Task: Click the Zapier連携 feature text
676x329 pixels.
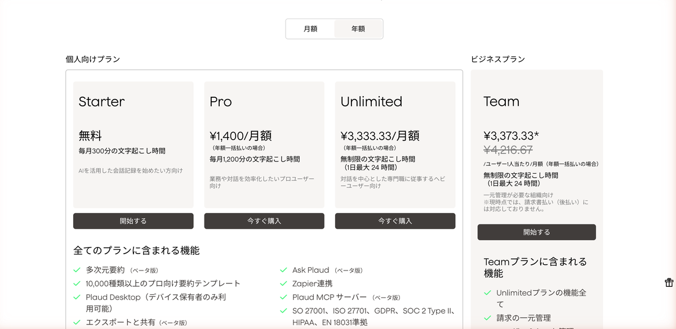Action: click(x=312, y=283)
